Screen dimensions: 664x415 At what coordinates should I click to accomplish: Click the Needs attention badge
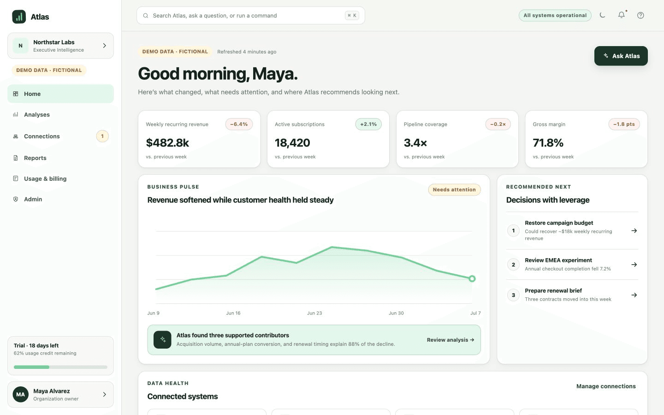point(454,190)
